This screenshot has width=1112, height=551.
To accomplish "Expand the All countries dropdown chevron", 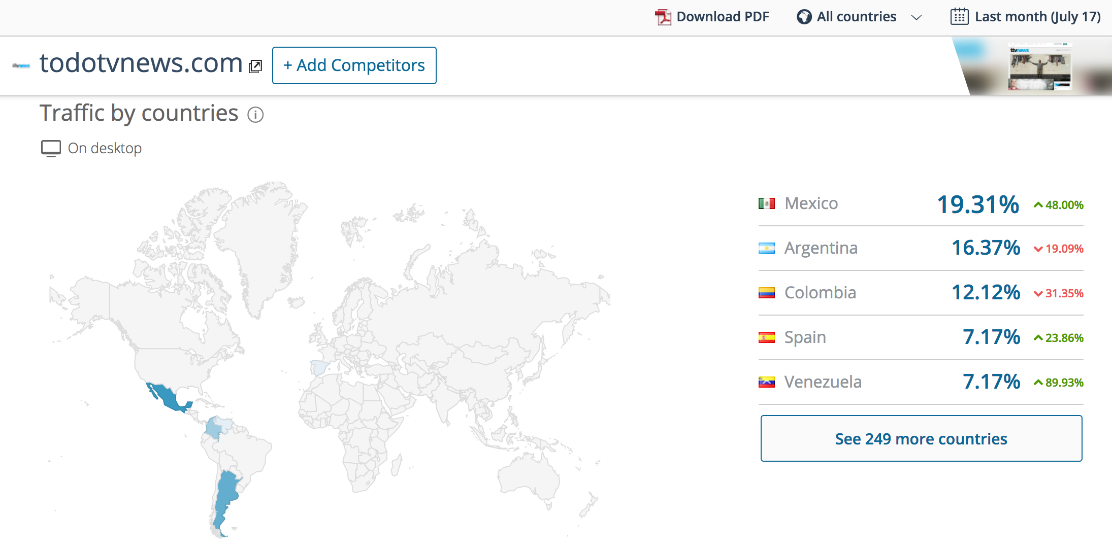I will [x=917, y=18].
